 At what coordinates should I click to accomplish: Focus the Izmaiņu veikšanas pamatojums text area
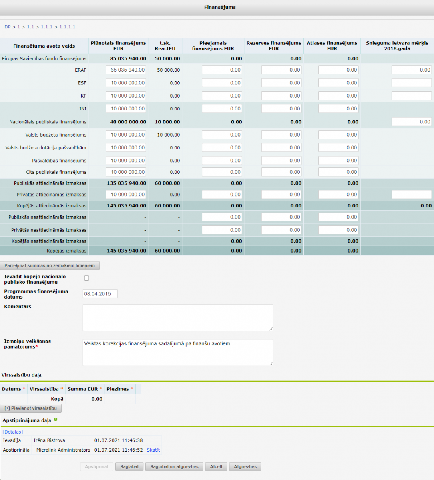pyautogui.click(x=178, y=352)
